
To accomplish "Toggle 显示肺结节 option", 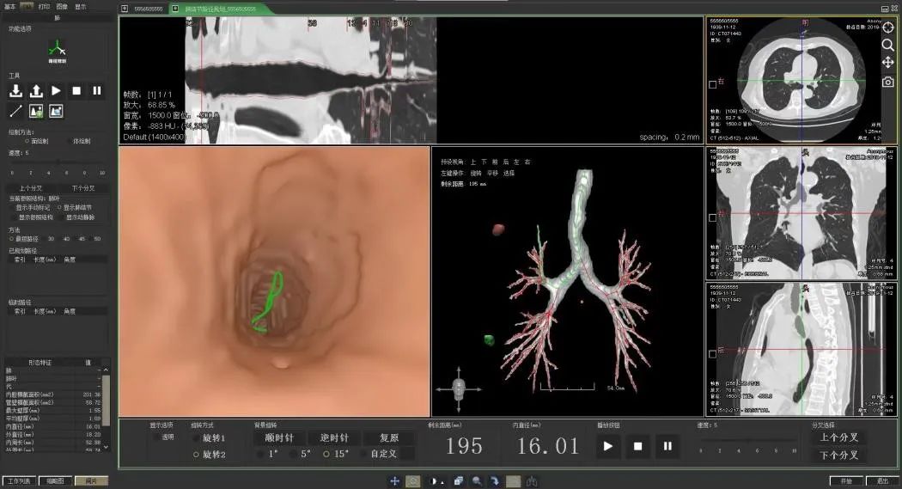I will click(75, 207).
